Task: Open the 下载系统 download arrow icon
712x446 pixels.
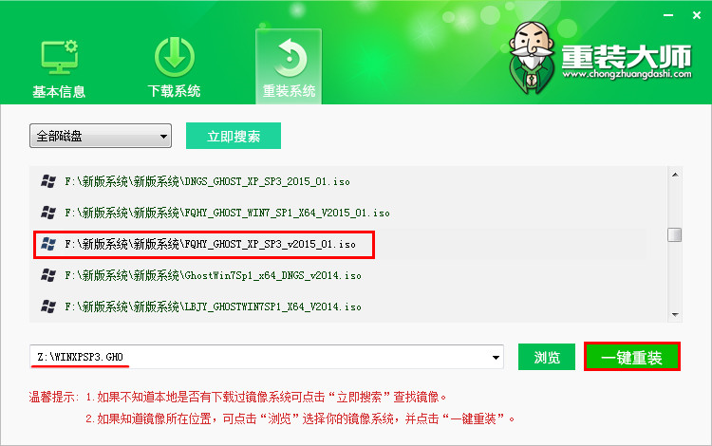Action: pyautogui.click(x=175, y=57)
